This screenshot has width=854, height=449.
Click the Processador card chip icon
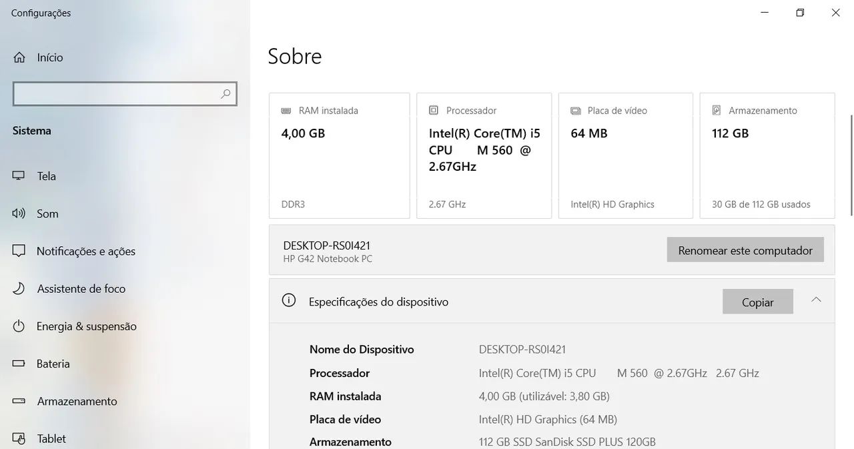coord(434,110)
